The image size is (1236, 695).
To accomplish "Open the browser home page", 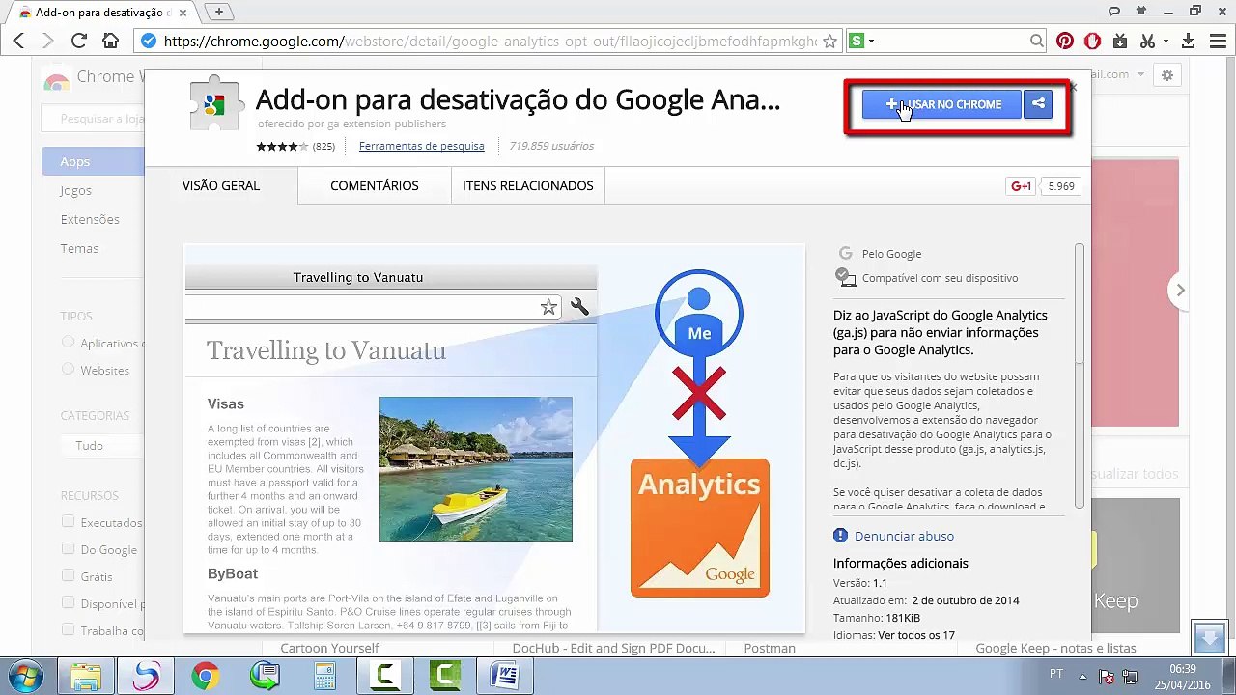I will [x=110, y=41].
